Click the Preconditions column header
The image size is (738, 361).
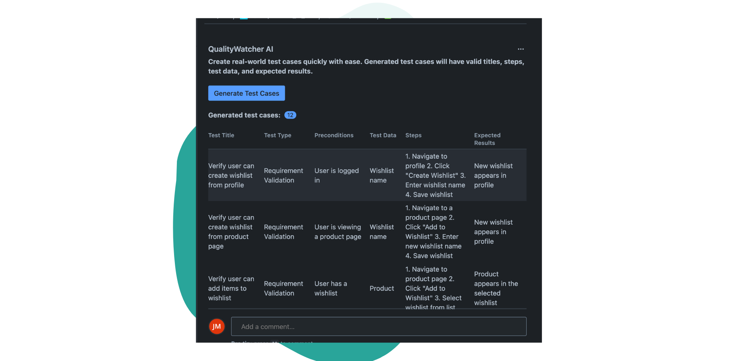334,135
